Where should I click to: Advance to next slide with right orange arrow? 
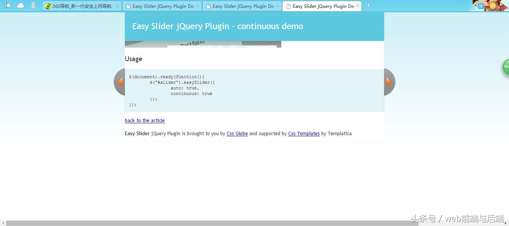click(389, 82)
